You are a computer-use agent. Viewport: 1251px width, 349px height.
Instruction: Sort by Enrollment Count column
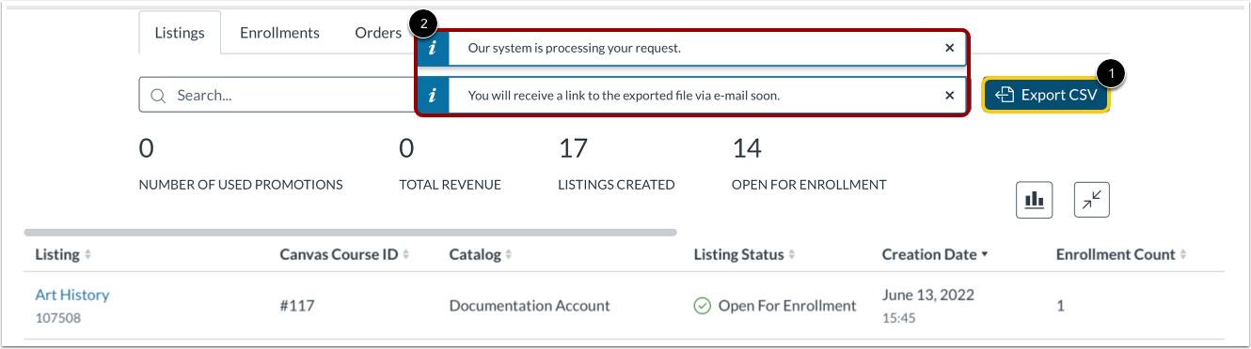coord(1121,254)
